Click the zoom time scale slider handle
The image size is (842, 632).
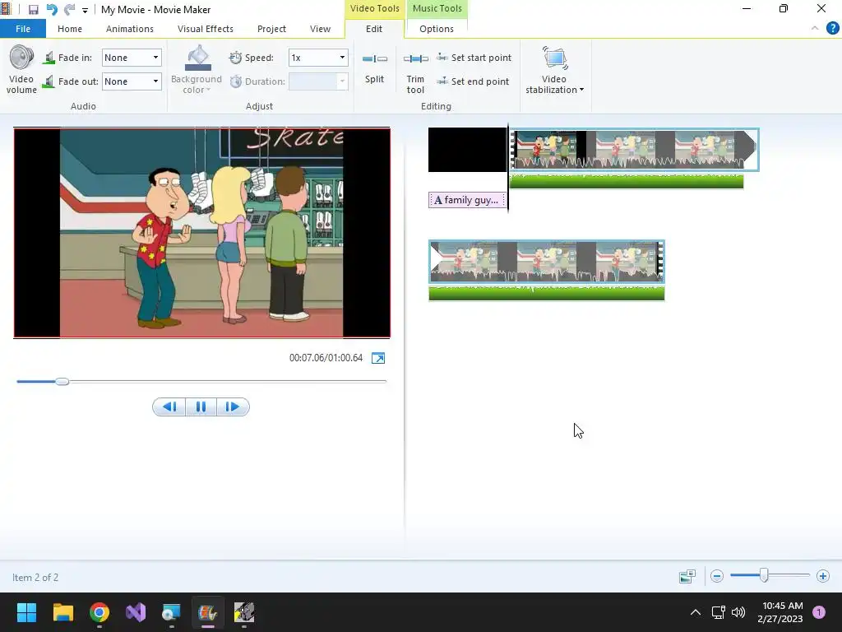click(764, 575)
